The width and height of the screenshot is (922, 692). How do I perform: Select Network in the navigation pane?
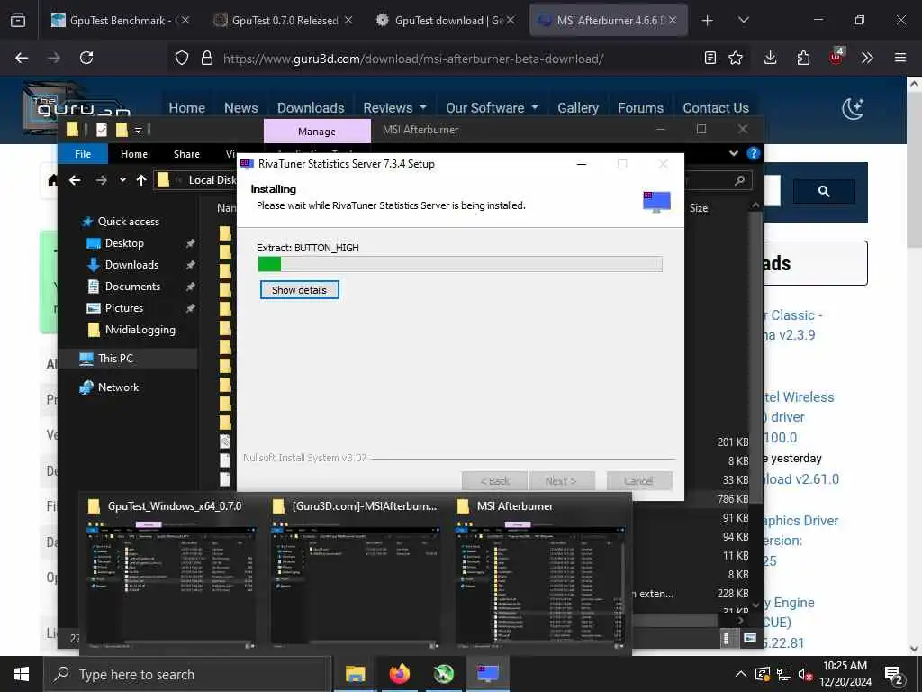[118, 387]
